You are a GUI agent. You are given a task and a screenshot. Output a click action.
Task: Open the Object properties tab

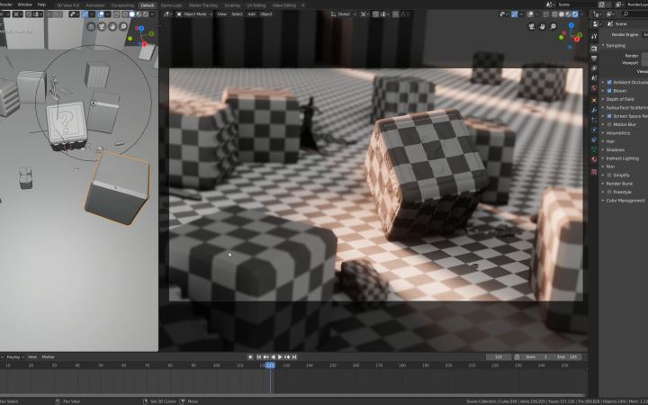point(594,100)
